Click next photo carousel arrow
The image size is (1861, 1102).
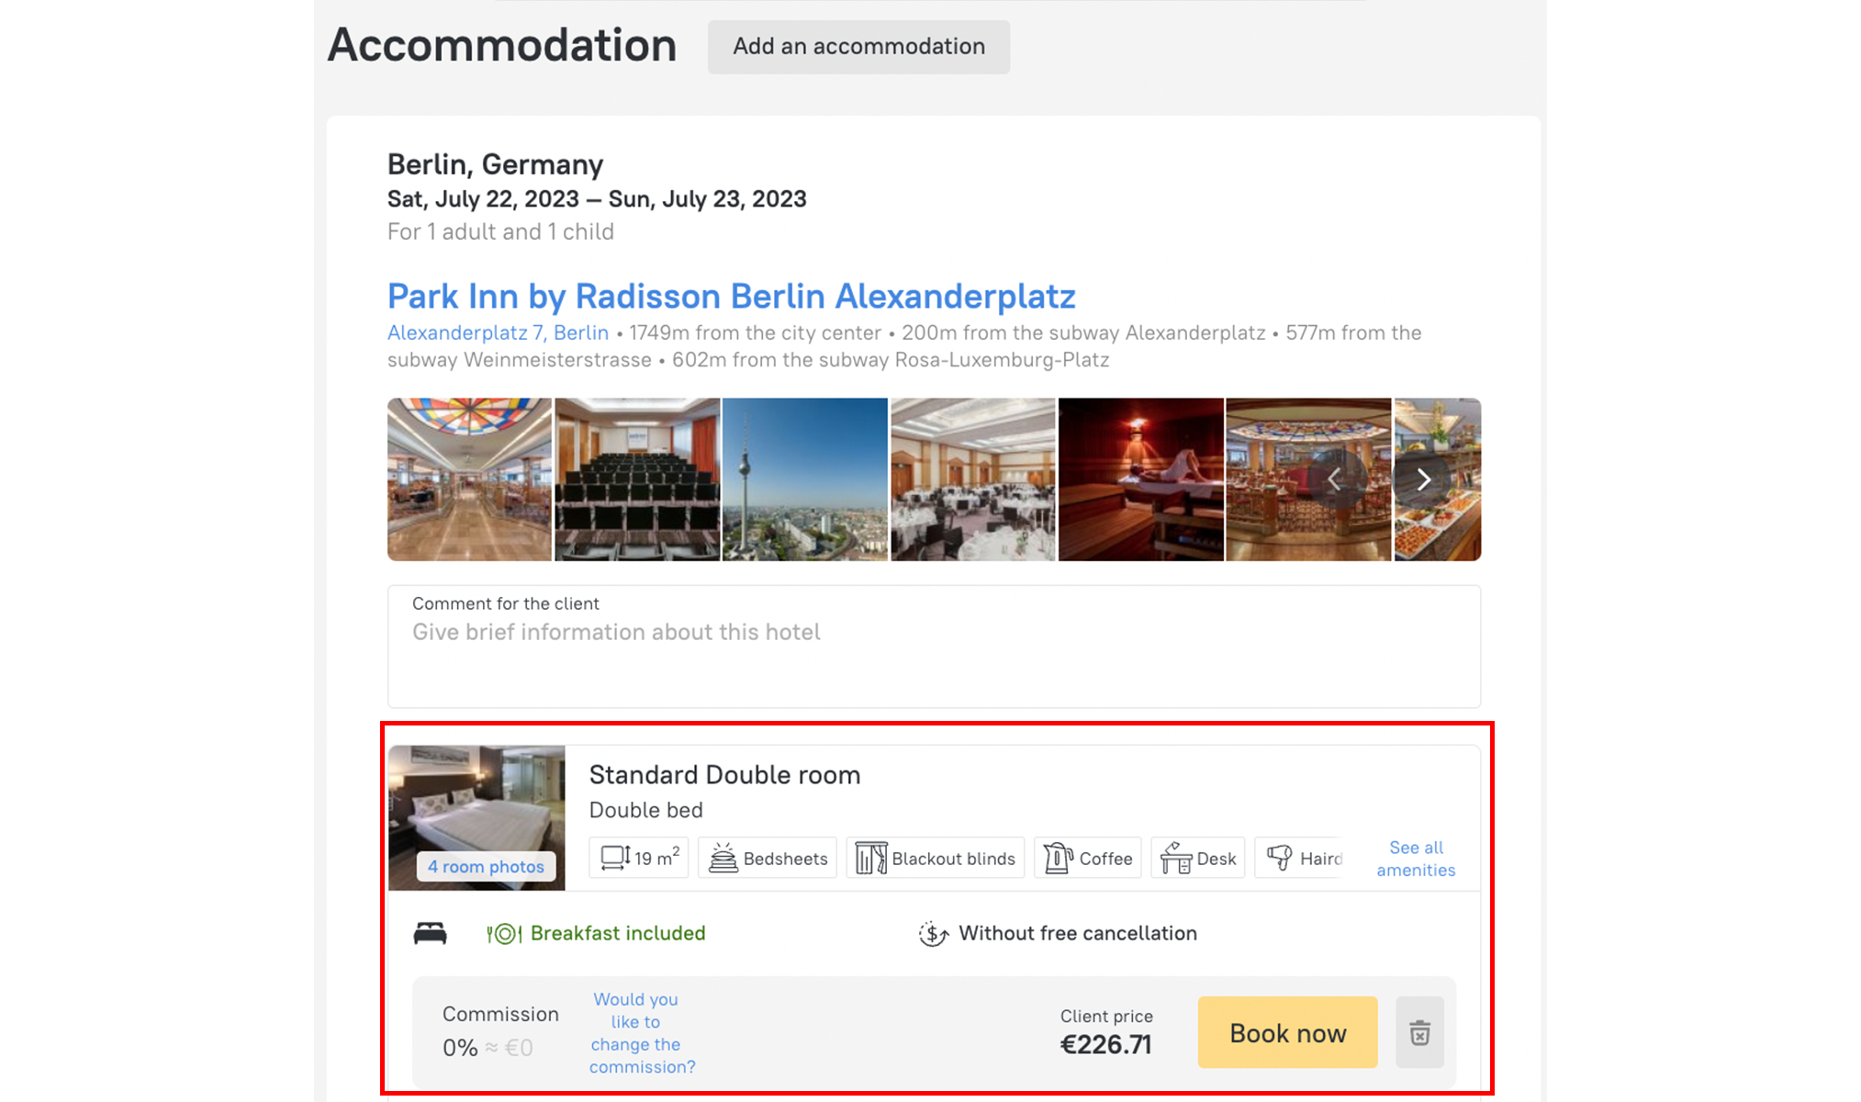click(1423, 479)
